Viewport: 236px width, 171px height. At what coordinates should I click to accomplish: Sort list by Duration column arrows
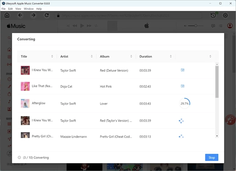(x=170, y=56)
